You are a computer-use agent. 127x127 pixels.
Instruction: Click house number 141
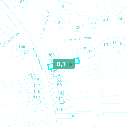tap(40, 103)
